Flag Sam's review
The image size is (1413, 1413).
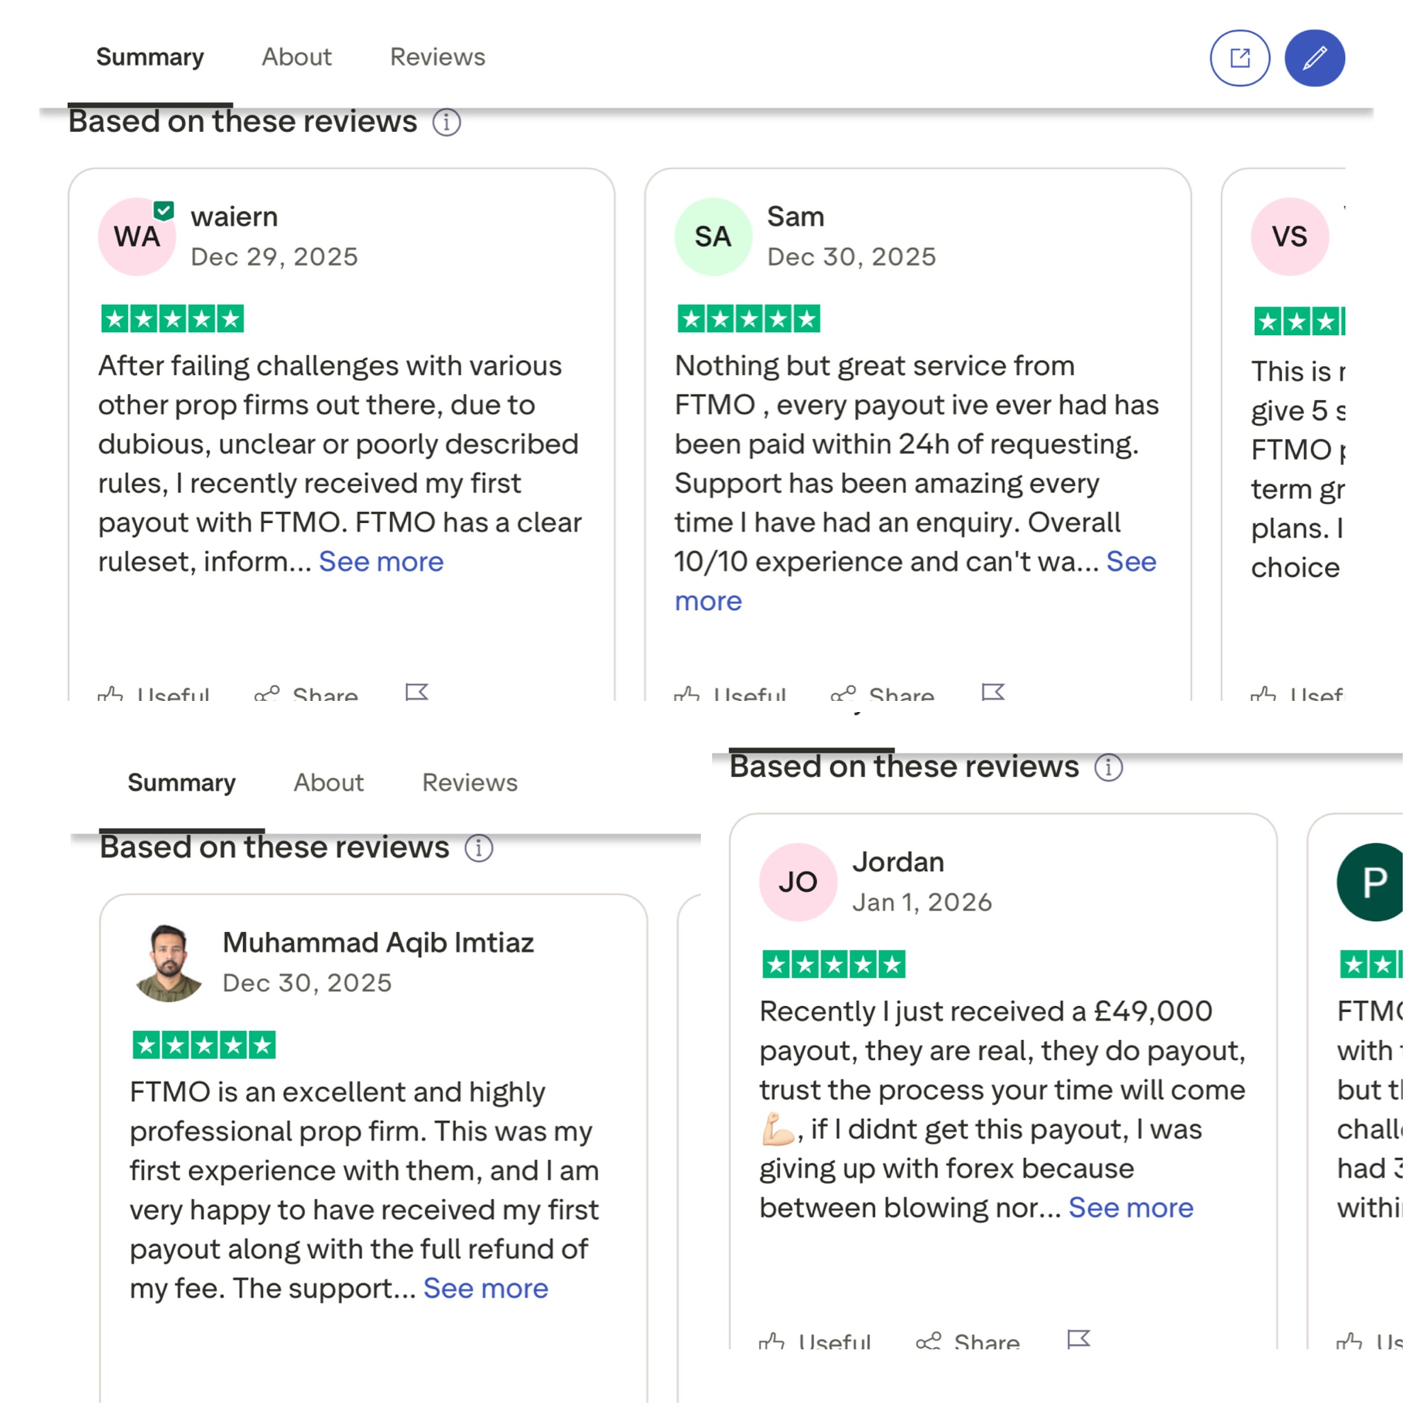[993, 691]
